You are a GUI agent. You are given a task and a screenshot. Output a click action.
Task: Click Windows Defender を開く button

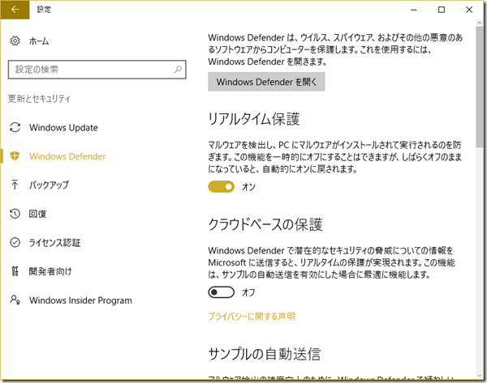(266, 82)
